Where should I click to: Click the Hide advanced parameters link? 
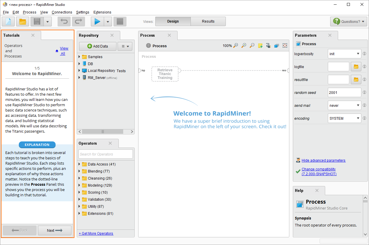[x=323, y=160]
